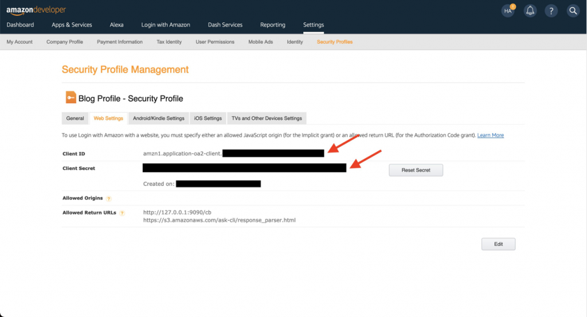
Task: Open Dash Services menu
Action: (225, 25)
